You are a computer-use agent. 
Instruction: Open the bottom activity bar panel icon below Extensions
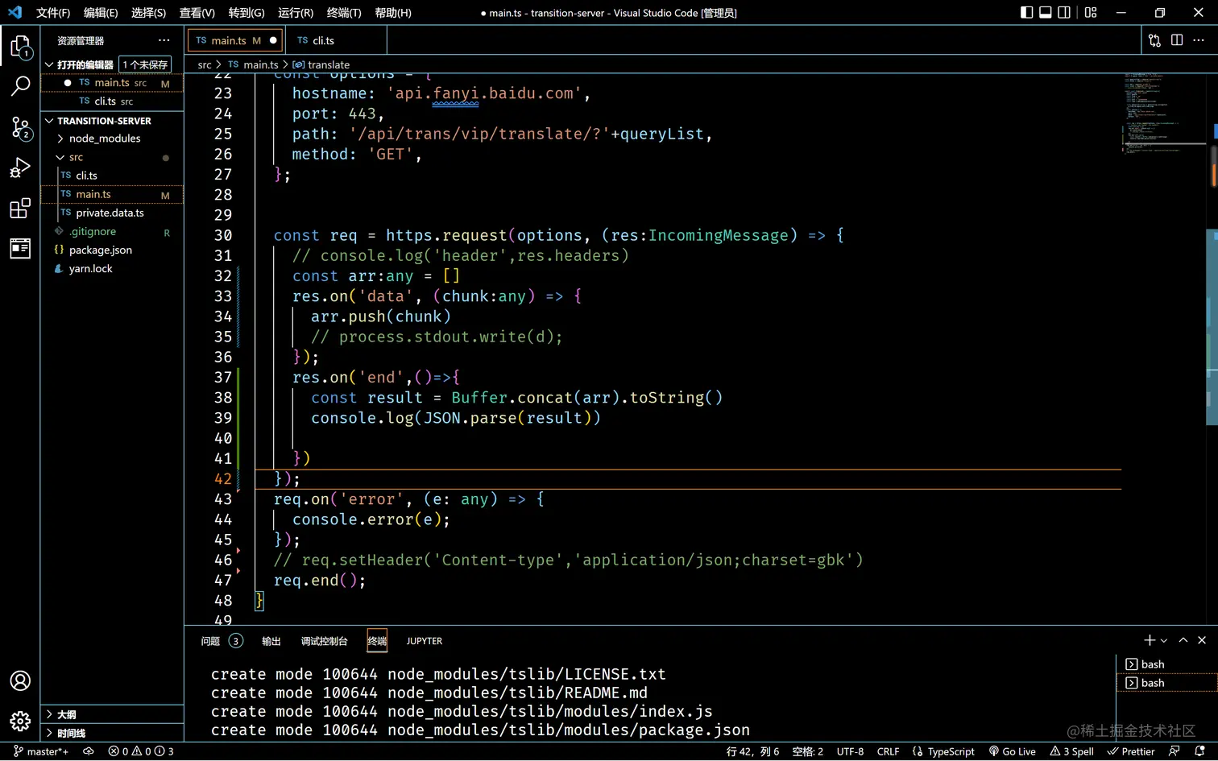[20, 249]
